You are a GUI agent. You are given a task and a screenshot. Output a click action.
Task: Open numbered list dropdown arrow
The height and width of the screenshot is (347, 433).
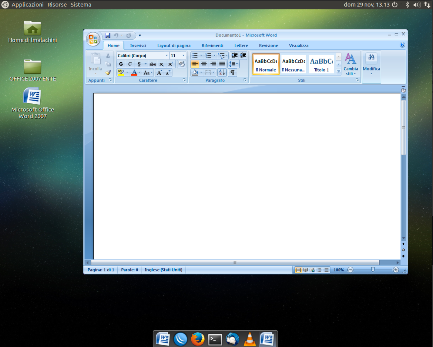coord(214,55)
